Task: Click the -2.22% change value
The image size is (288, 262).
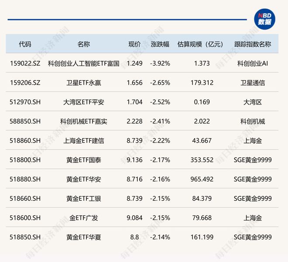Action: tap(160, 141)
